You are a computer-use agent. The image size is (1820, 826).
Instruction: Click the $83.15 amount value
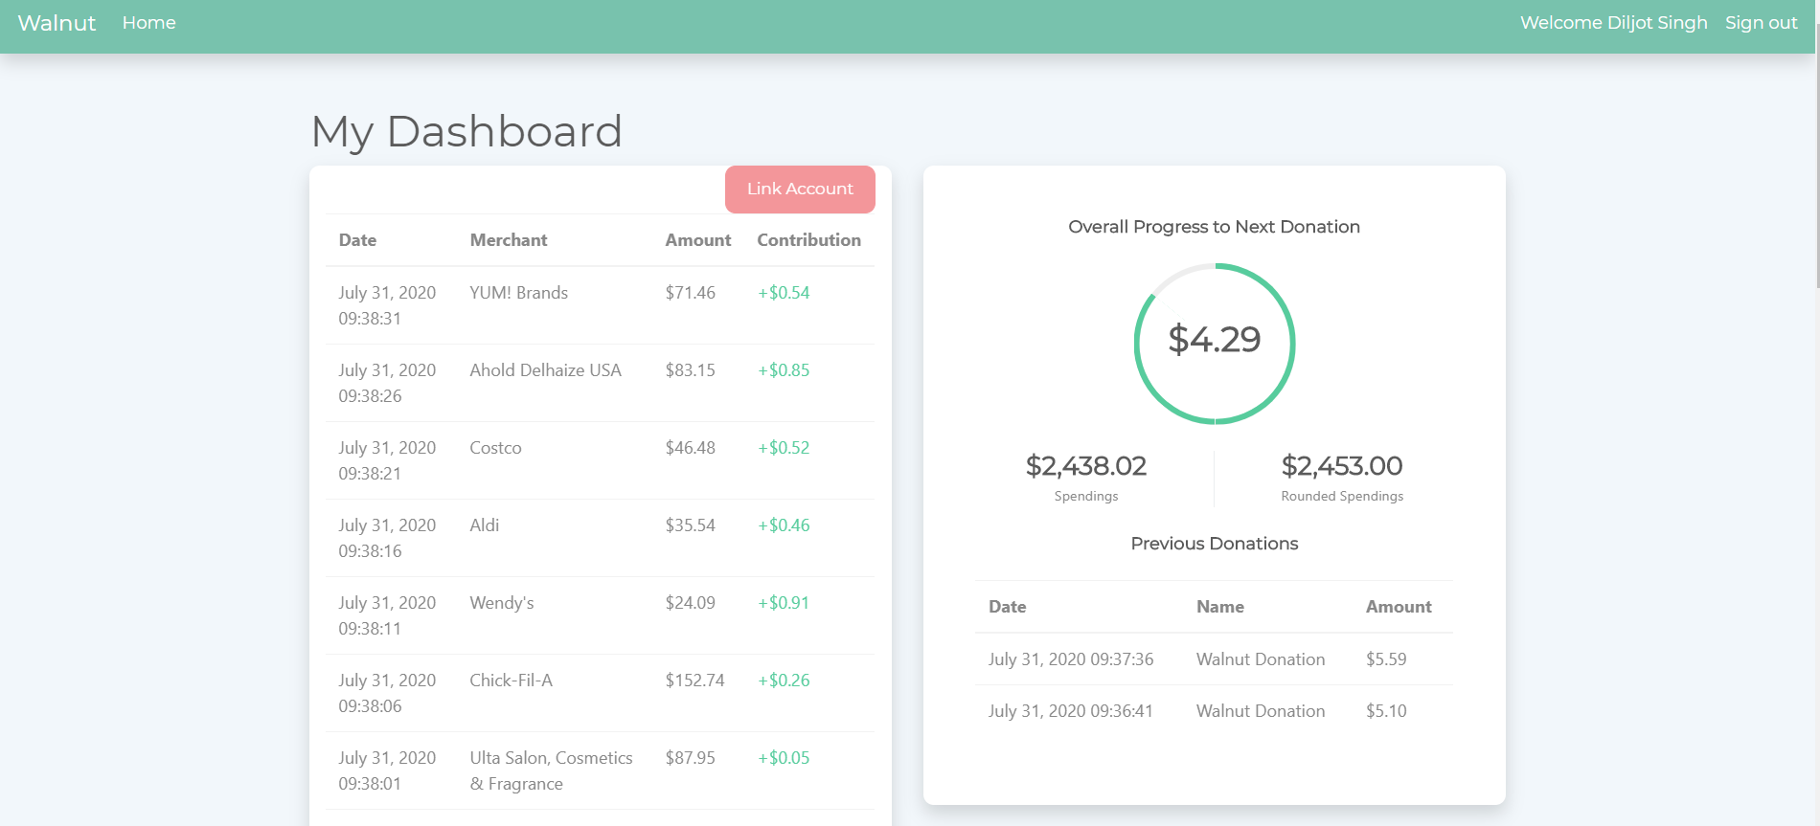tap(690, 370)
